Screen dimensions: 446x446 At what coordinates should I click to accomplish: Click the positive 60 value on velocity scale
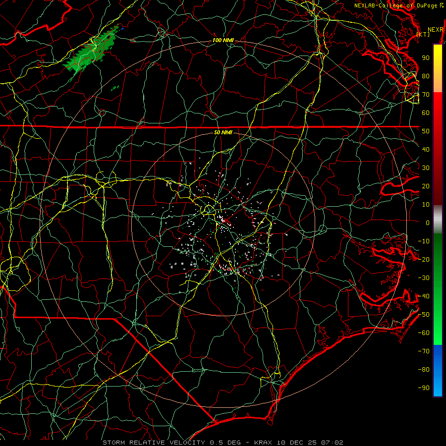(x=426, y=112)
